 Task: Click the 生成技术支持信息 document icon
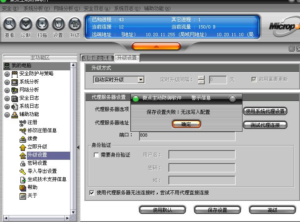pos(23,180)
